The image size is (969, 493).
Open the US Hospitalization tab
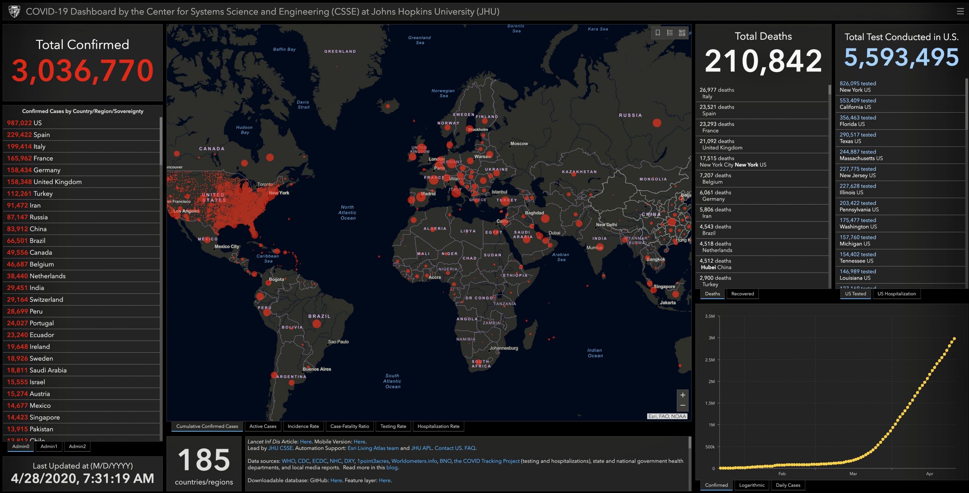897,294
